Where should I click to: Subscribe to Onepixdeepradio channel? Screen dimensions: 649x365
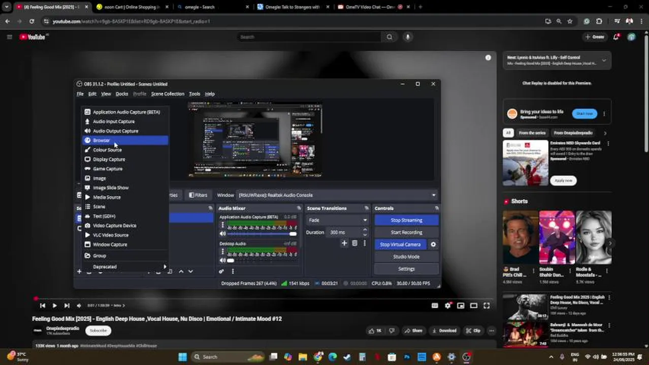[x=98, y=331]
